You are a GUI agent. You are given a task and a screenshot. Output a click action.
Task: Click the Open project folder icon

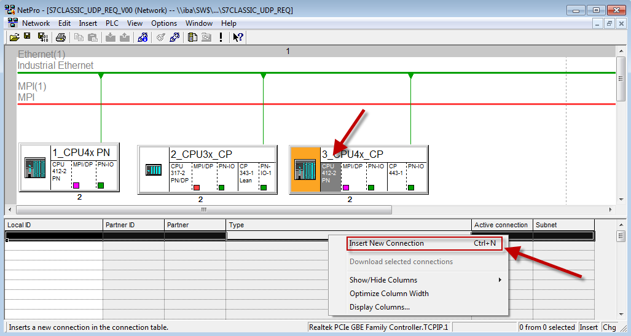click(15, 37)
